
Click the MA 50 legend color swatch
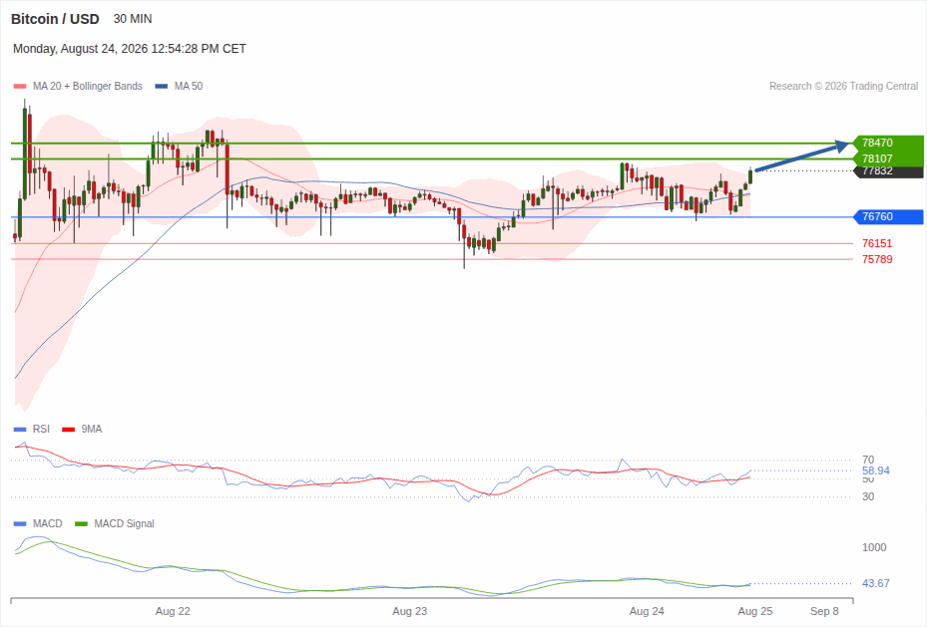(x=162, y=86)
